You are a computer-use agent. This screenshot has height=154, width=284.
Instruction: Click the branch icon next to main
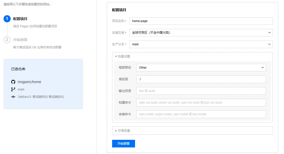tap(13, 89)
